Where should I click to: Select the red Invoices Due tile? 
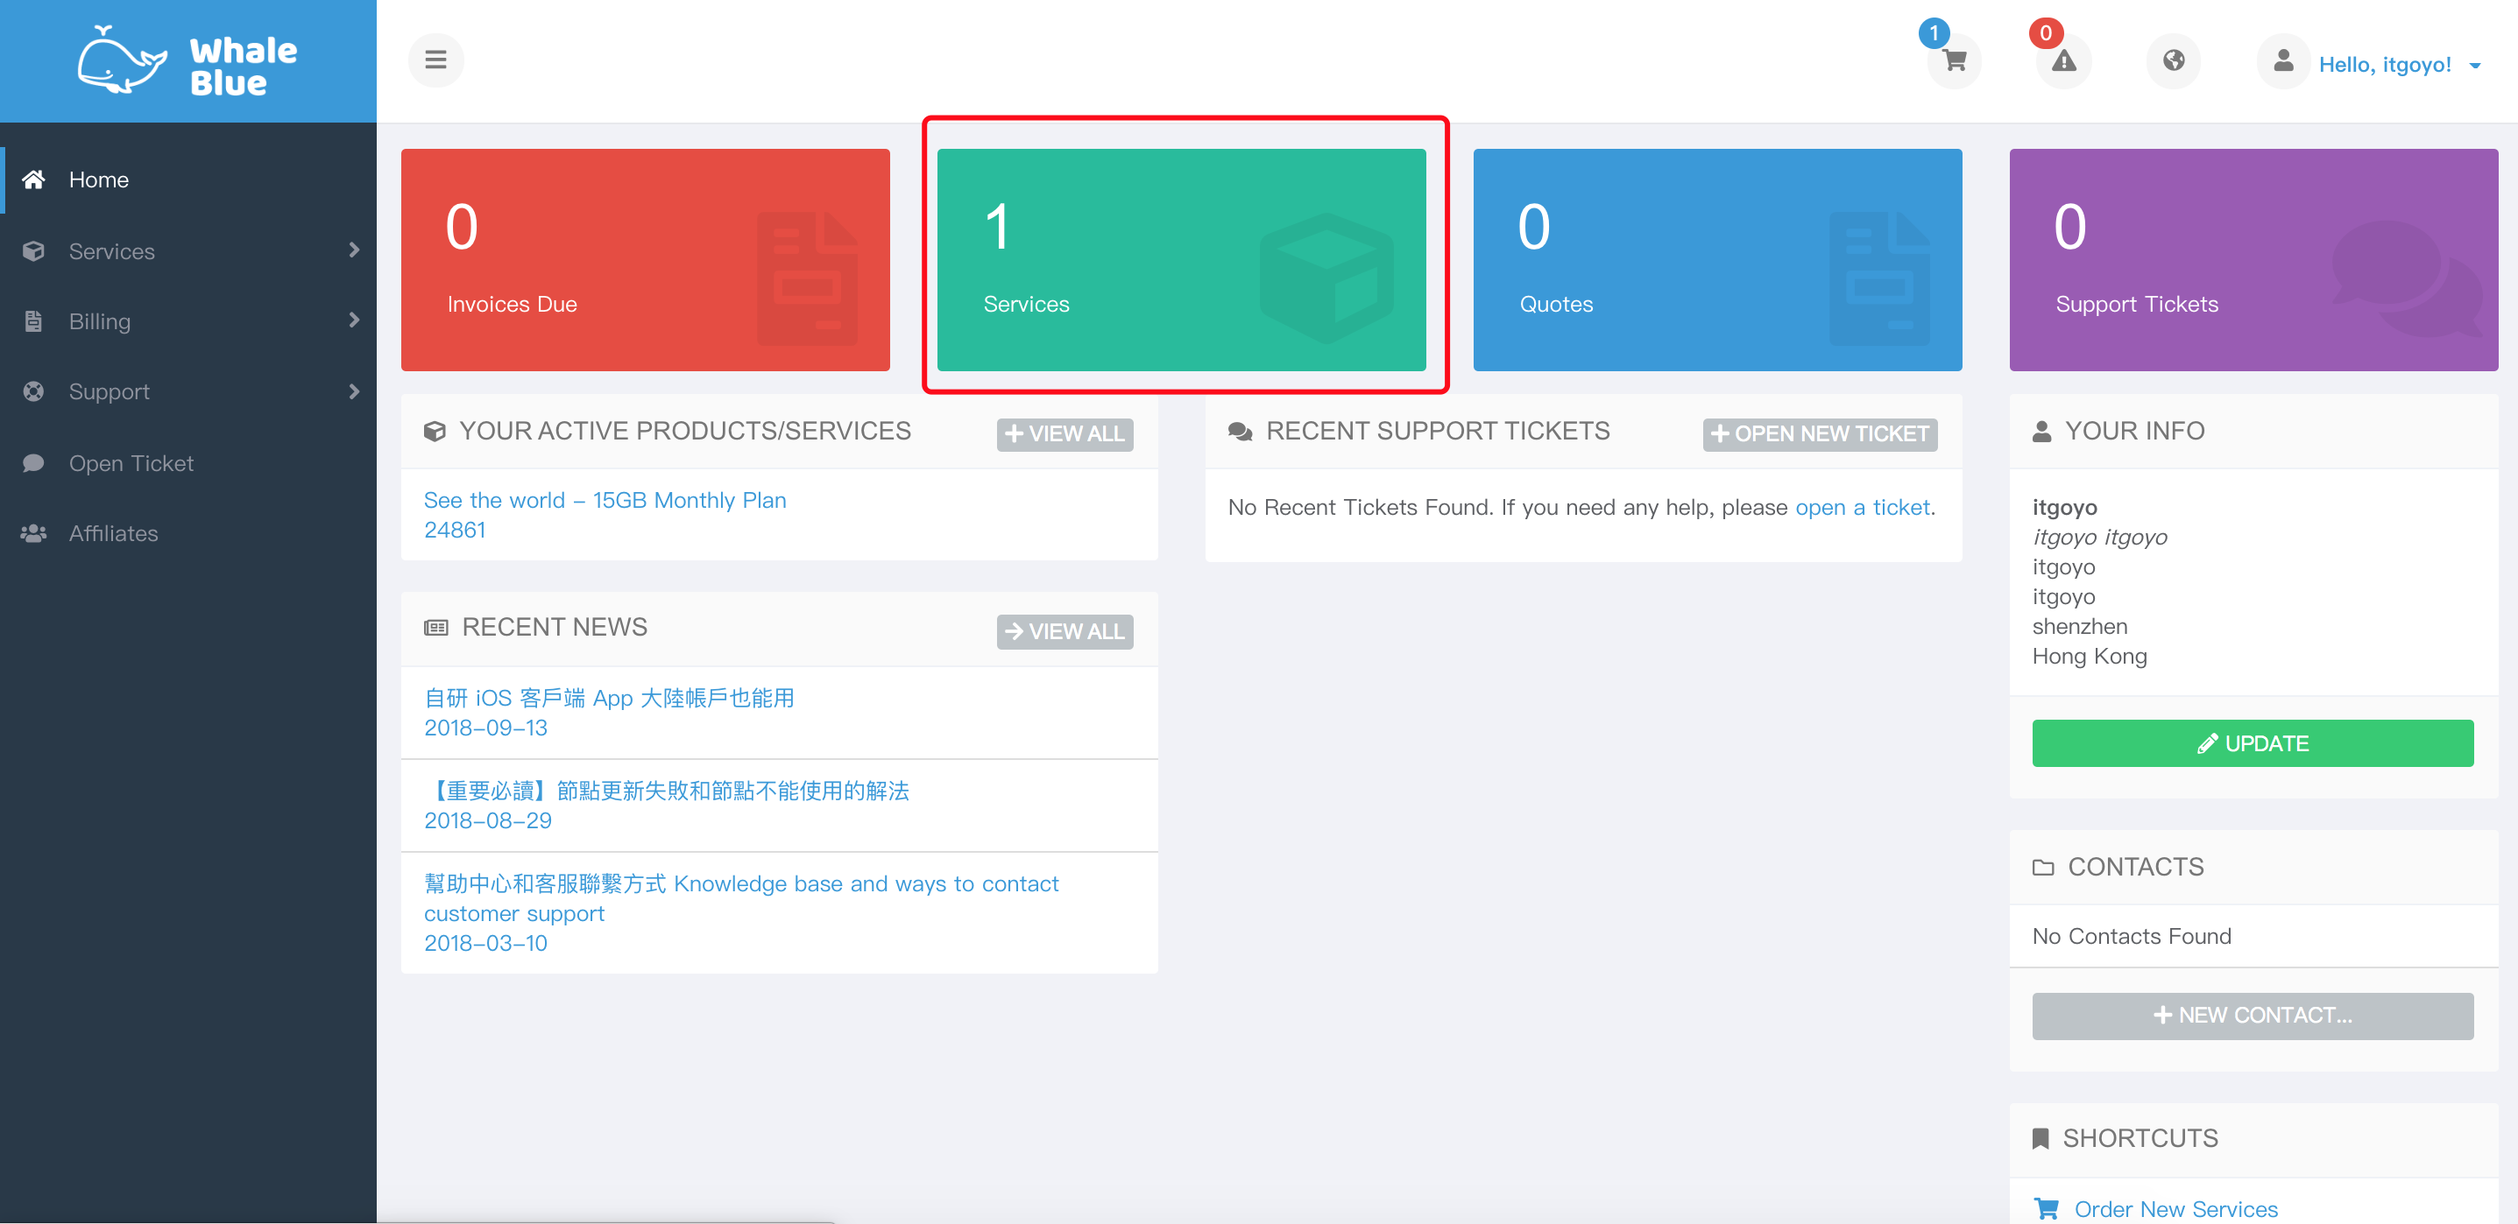[x=645, y=260]
